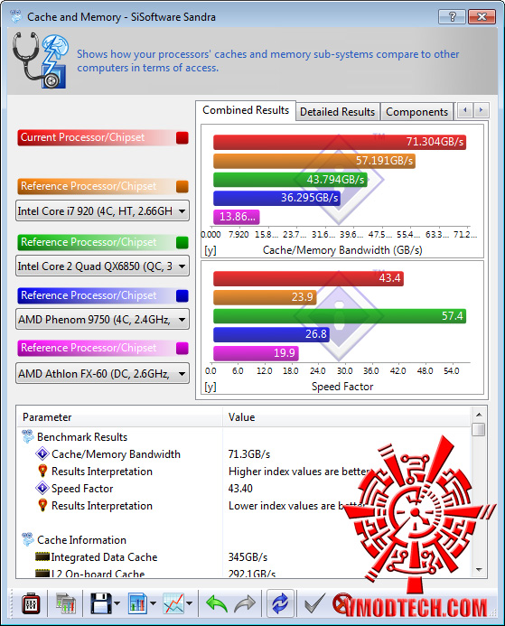Click the Speed Factor axis label

pyautogui.click(x=342, y=387)
